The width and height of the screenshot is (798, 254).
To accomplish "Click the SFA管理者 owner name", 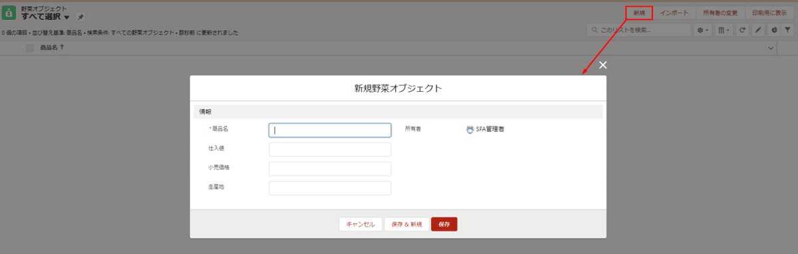I will tap(490, 130).
